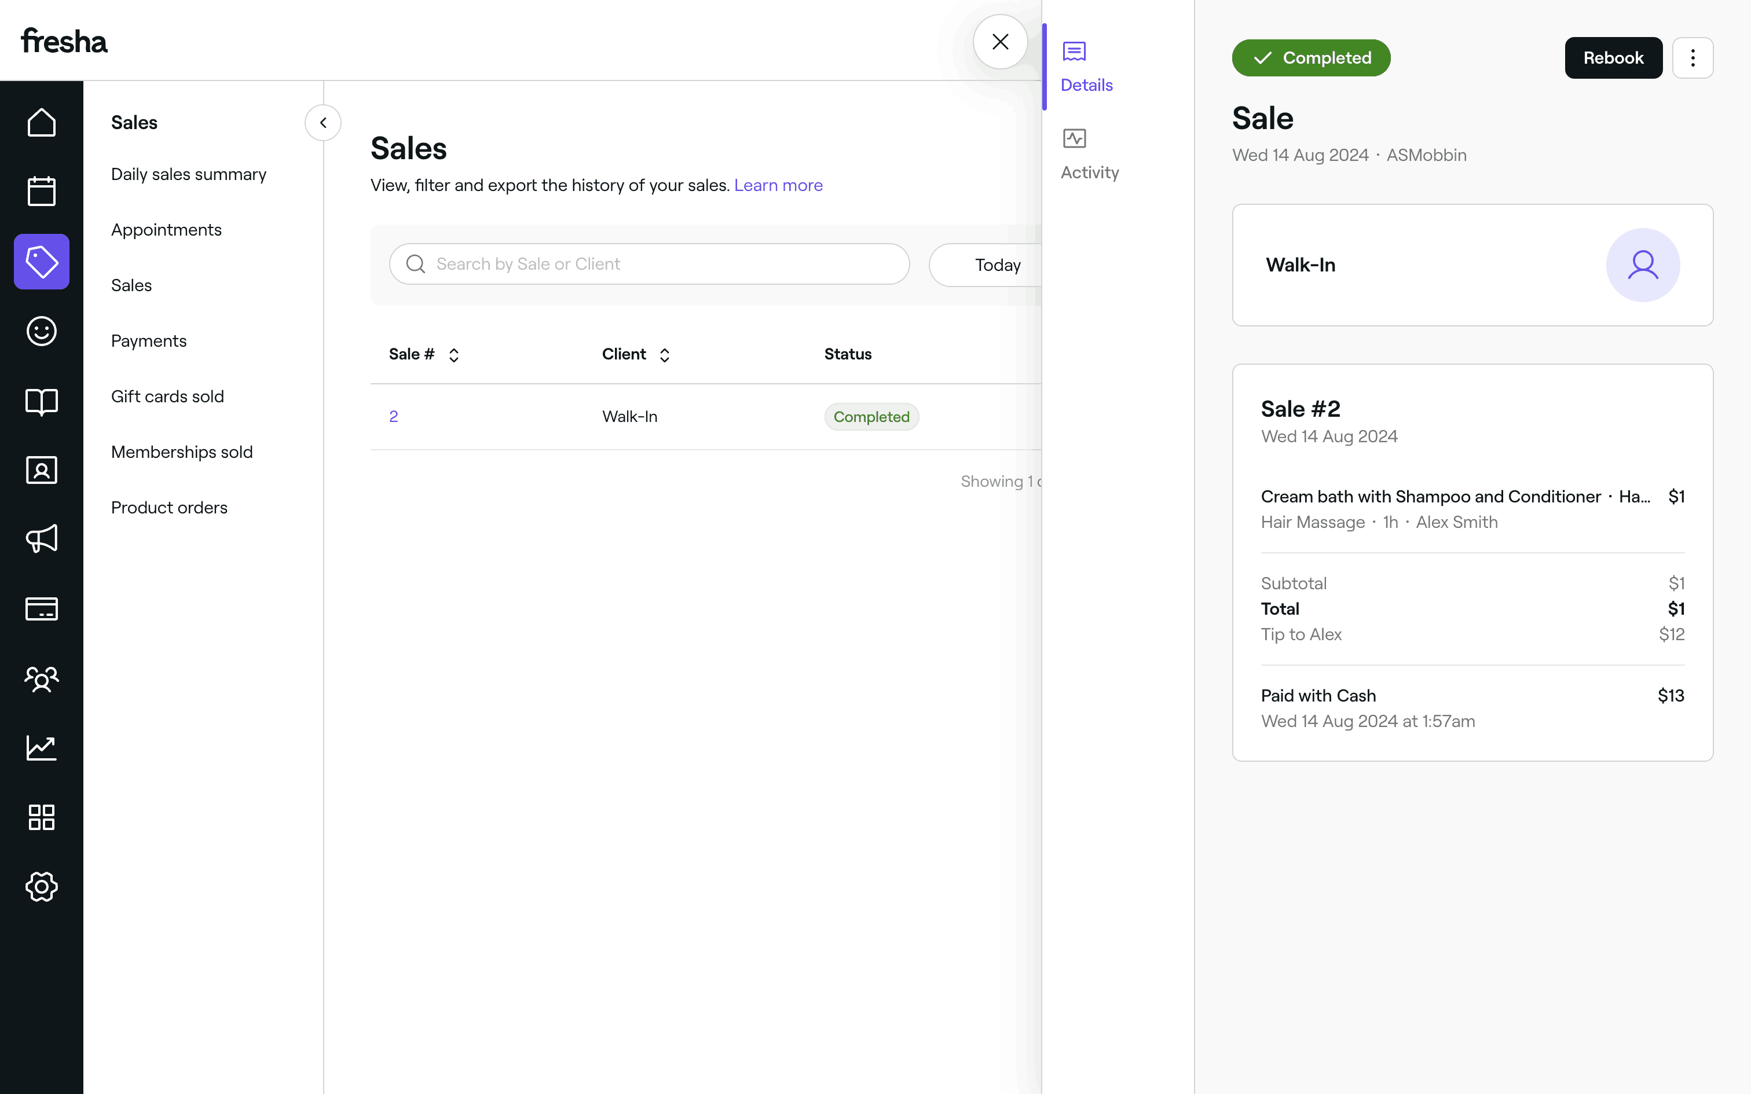This screenshot has width=1751, height=1094.
Task: Close the sale details panel
Action: click(x=1000, y=42)
